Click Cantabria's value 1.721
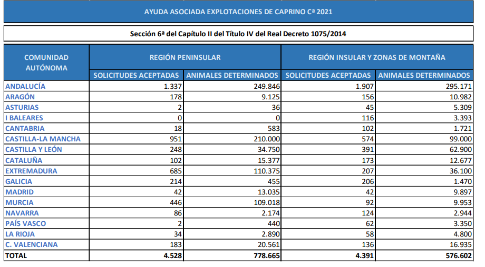Screen dimensions: 485x267 click(x=463, y=128)
